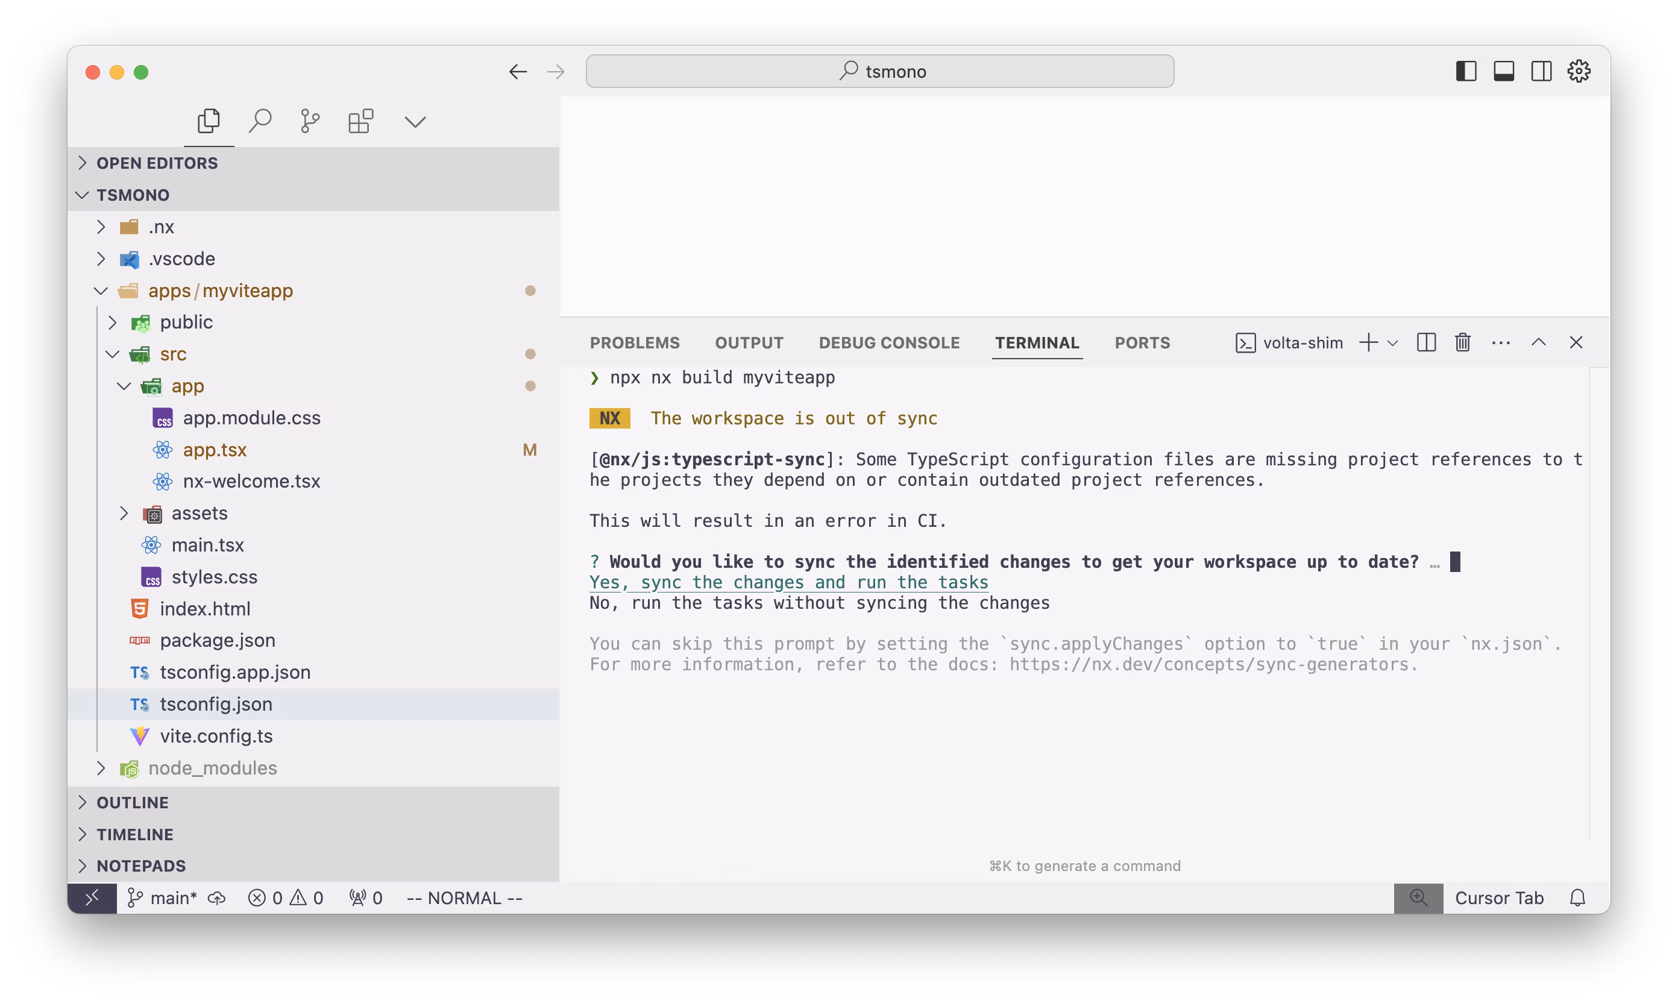Kill terminal with trash icon
Viewport: 1678px width, 1003px height.
click(1462, 342)
